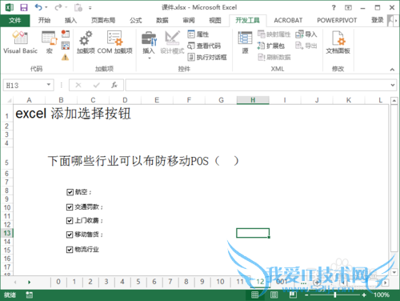The height and width of the screenshot is (301, 400).
Task: Select column H header
Action: coord(253,100)
